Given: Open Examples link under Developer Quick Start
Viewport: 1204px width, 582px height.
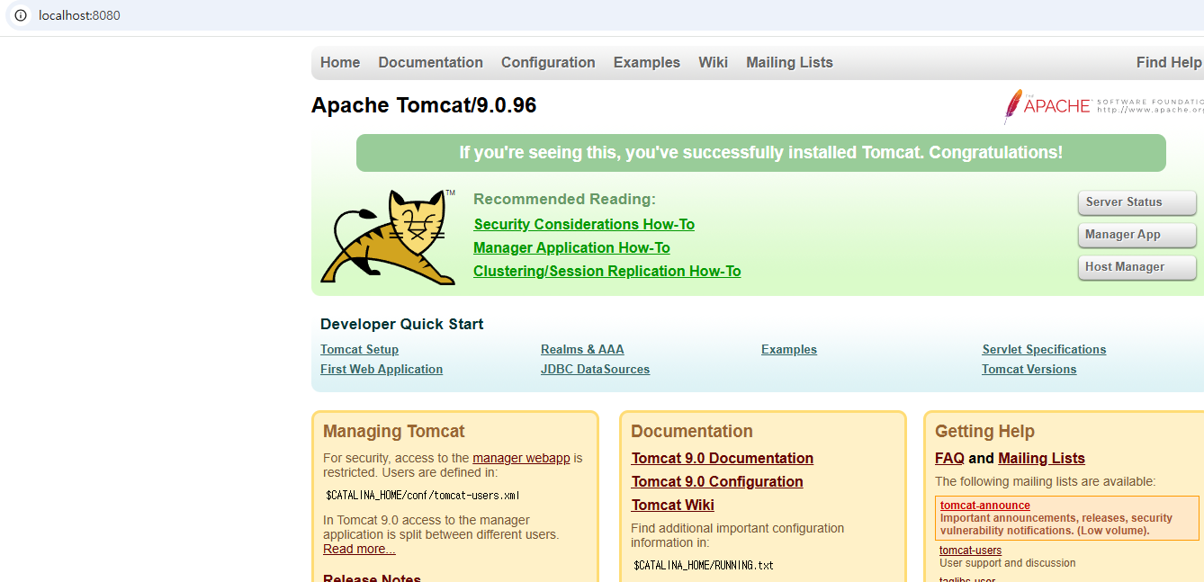Looking at the screenshot, I should (789, 349).
